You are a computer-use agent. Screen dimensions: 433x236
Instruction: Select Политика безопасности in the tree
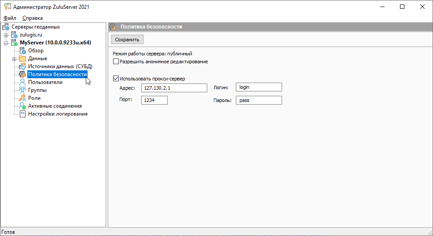tap(57, 74)
